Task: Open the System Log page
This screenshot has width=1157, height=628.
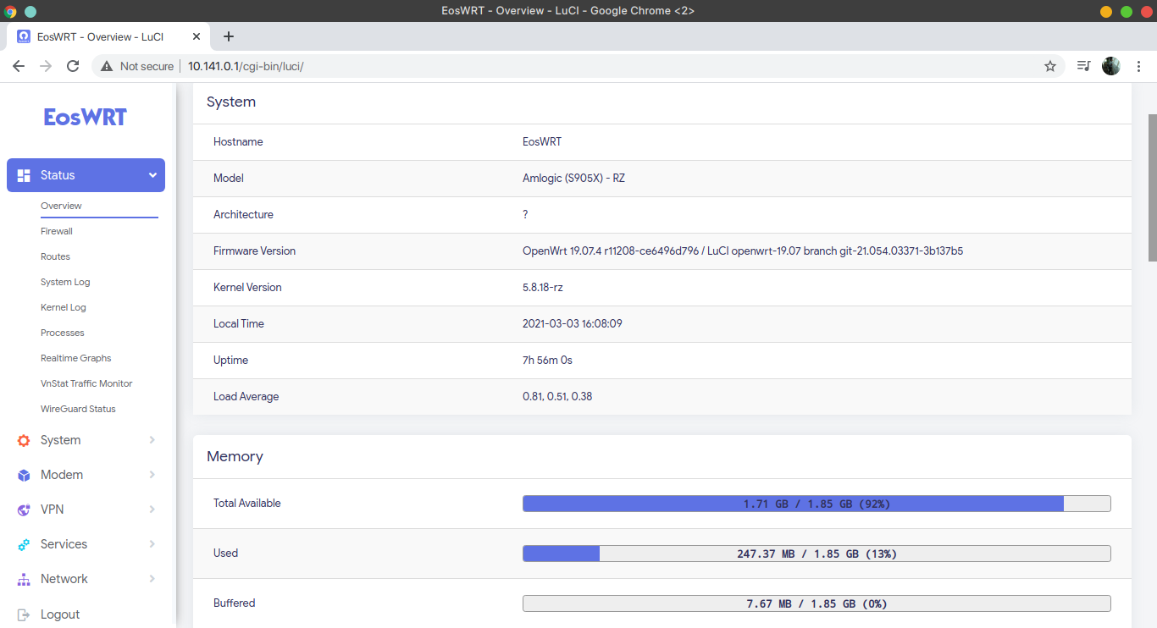Action: tap(65, 282)
